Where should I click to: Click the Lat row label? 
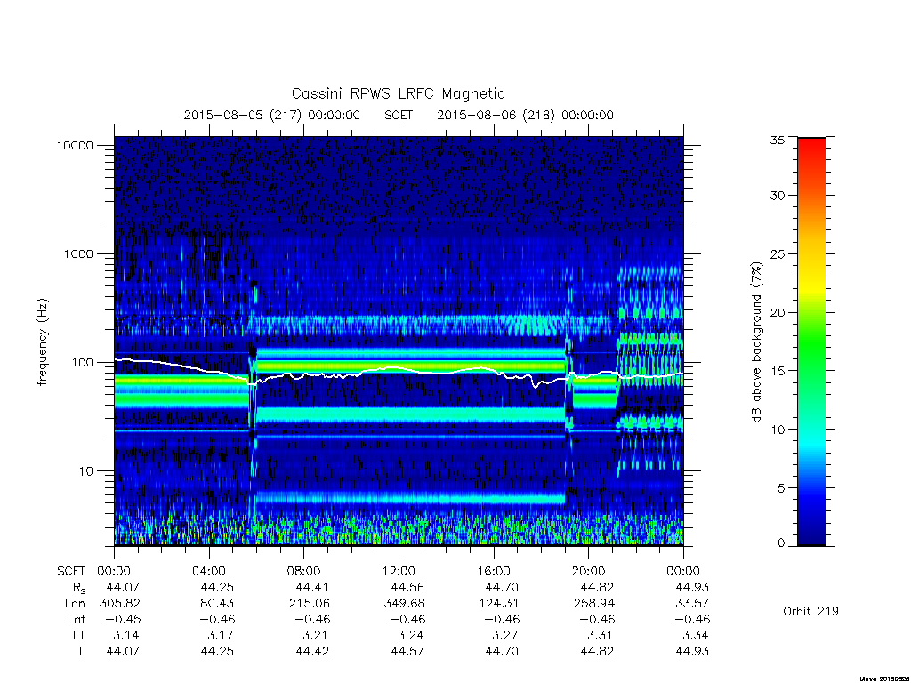(x=77, y=620)
